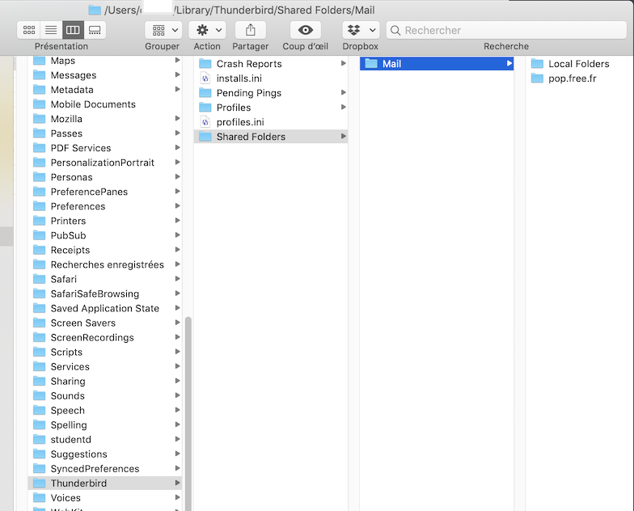Switch to gallery view presentation
Image resolution: width=634 pixels, height=511 pixels.
click(95, 30)
